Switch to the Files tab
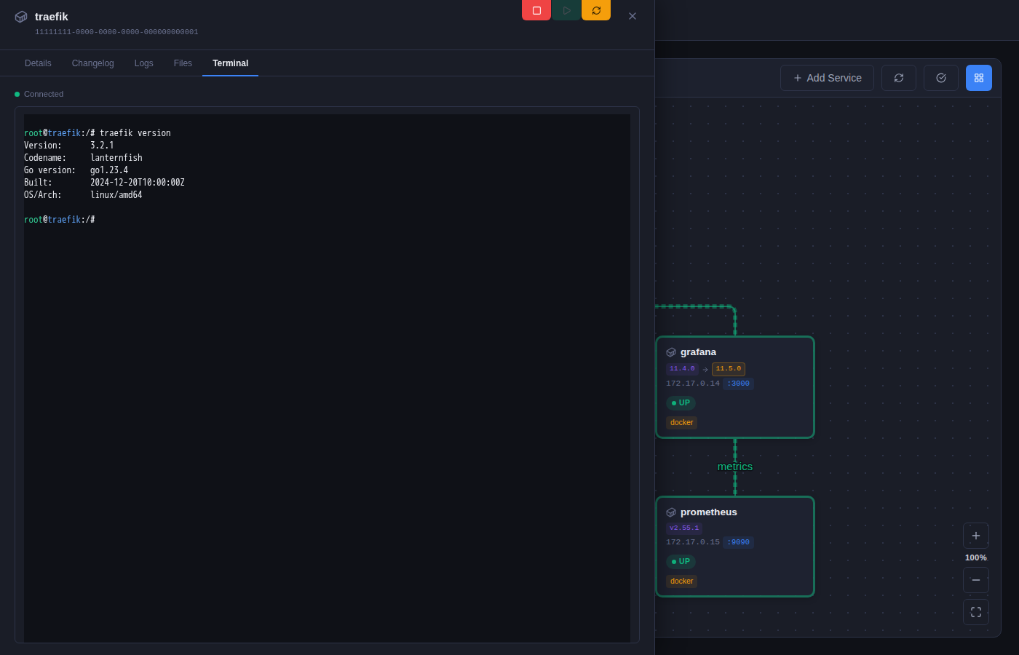The height and width of the screenshot is (655, 1019). coord(183,63)
